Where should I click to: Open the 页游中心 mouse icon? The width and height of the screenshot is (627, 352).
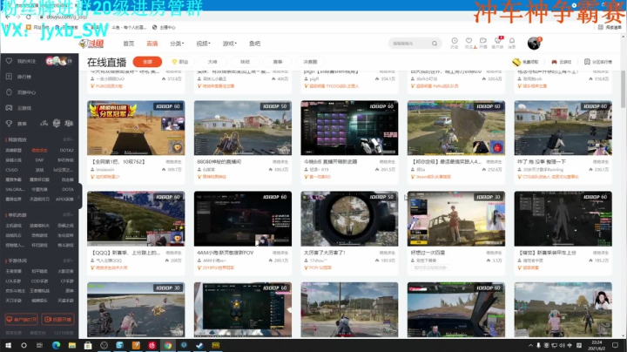9,92
